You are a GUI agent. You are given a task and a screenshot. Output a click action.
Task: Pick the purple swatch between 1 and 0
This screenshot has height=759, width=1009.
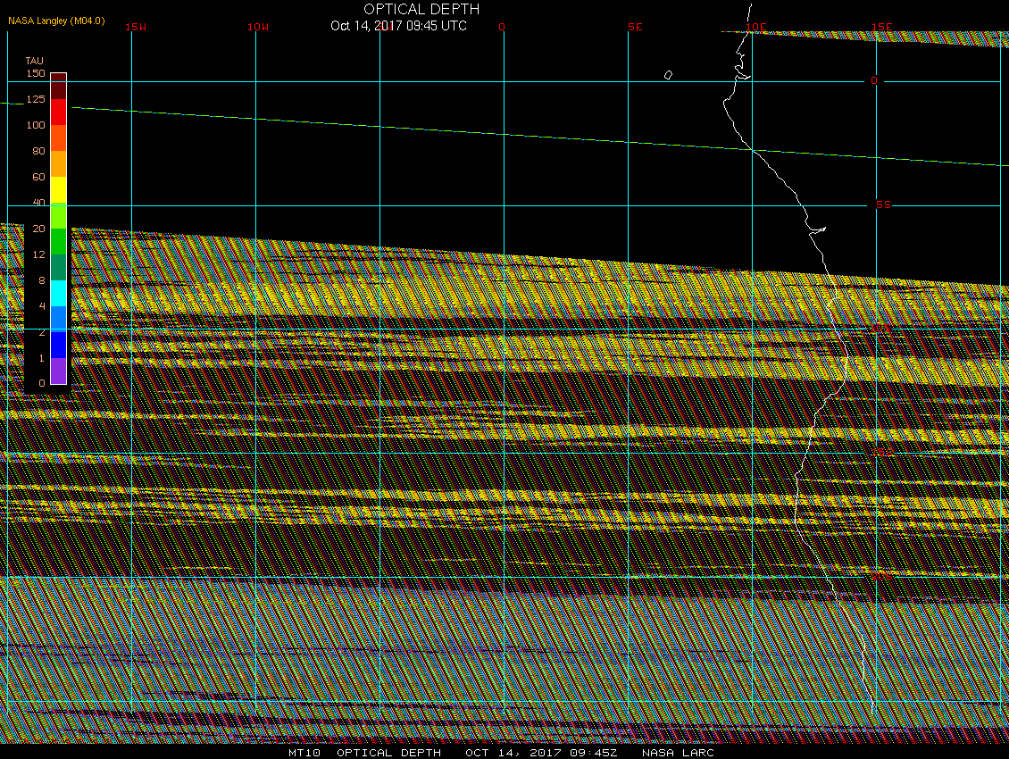click(x=59, y=371)
